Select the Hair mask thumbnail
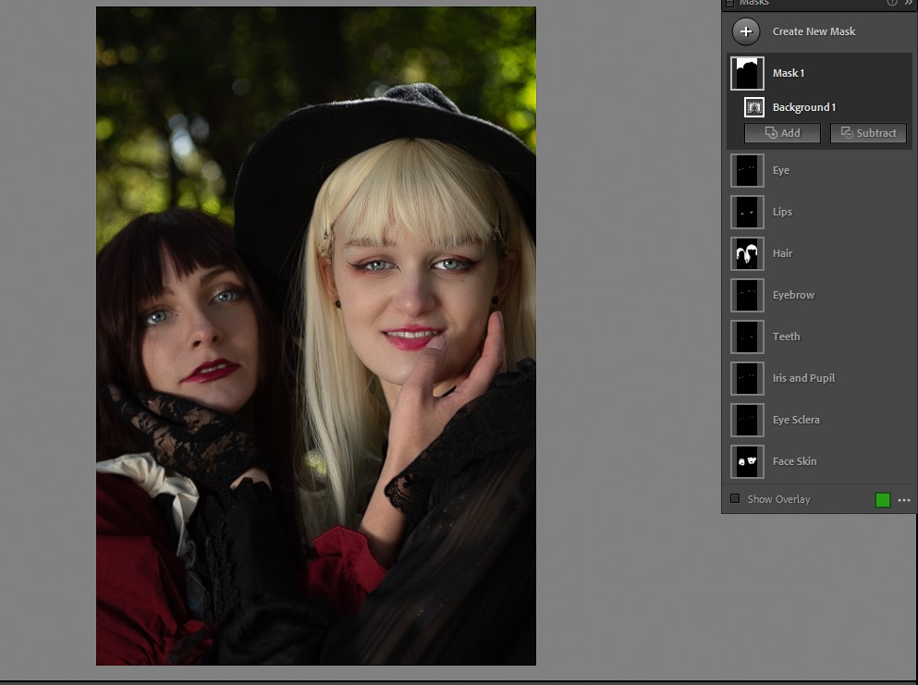 coord(747,253)
